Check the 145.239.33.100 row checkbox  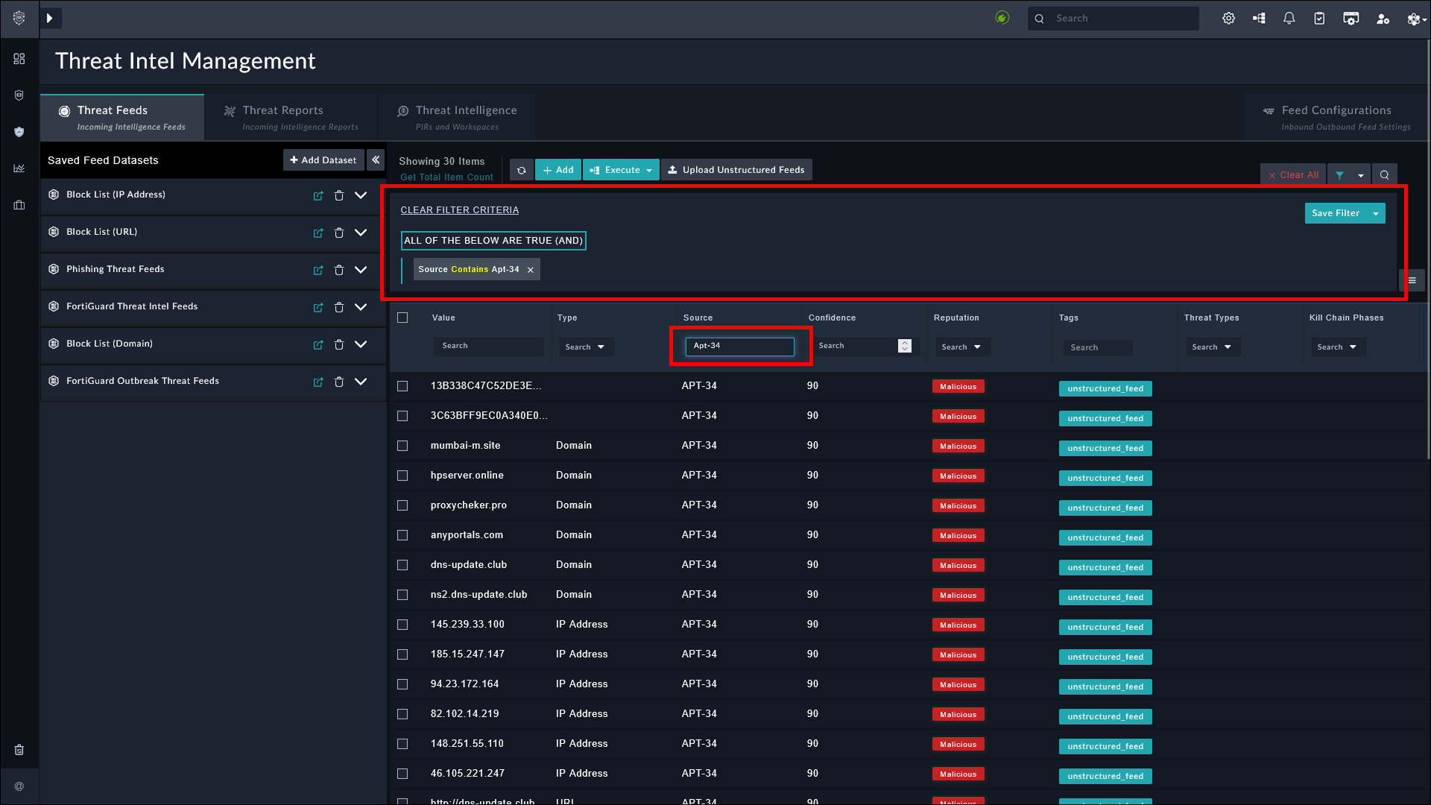402,625
